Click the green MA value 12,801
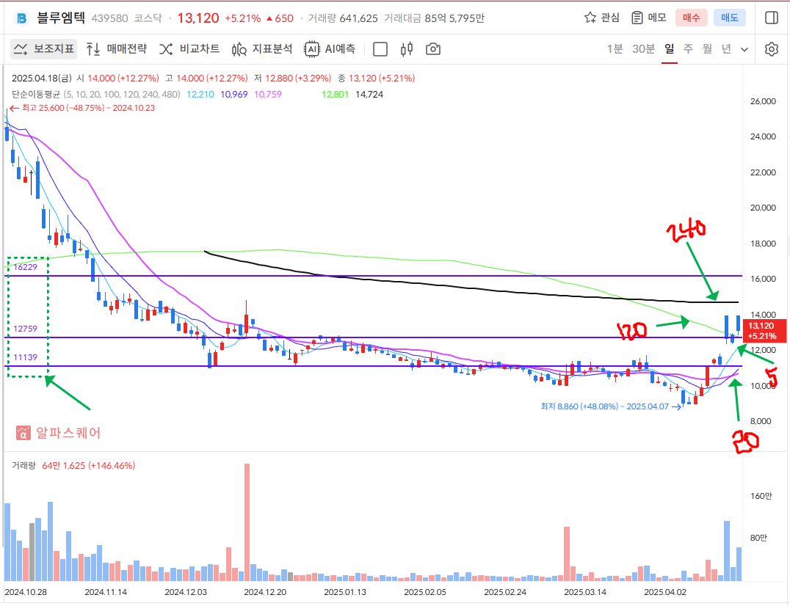790x606 pixels. coord(335,94)
